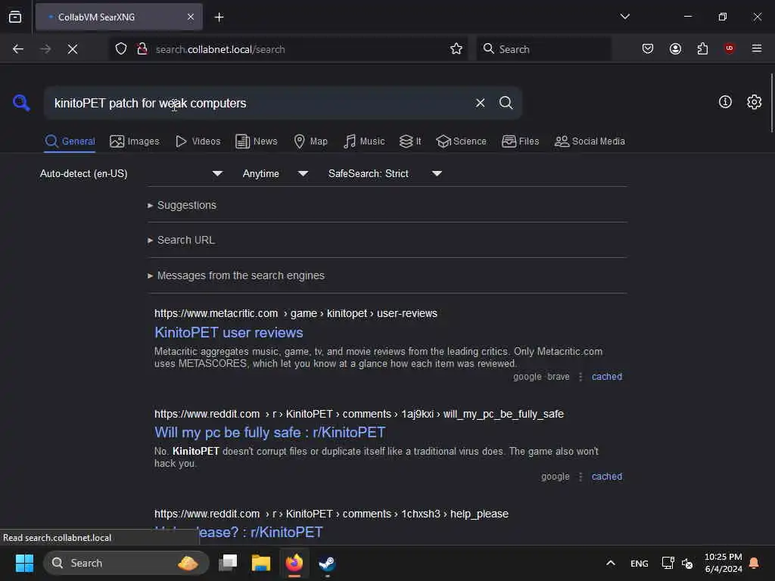Image resolution: width=775 pixels, height=581 pixels.
Task: Switch to Social Media search category
Action: (x=590, y=141)
